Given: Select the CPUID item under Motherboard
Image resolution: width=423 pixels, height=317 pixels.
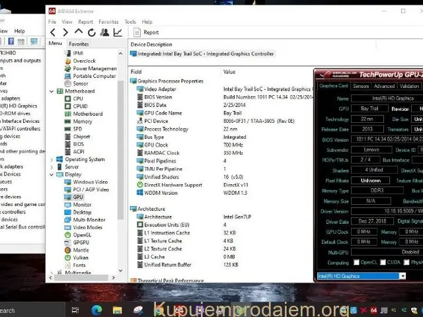Looking at the screenshot, I should tap(80, 106).
